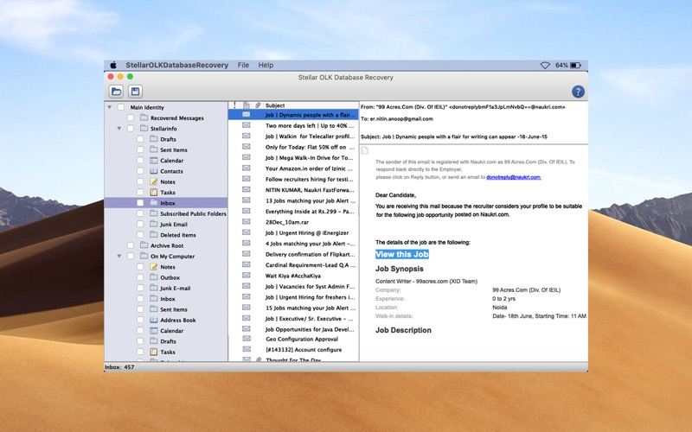Open the Apple menu
The image size is (692, 432).
tap(112, 65)
